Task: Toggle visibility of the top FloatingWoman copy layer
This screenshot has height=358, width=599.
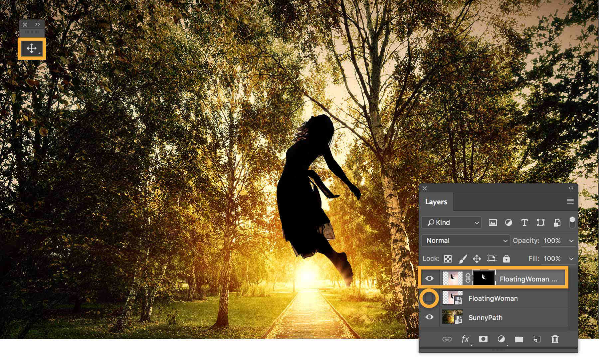Action: pyautogui.click(x=430, y=279)
